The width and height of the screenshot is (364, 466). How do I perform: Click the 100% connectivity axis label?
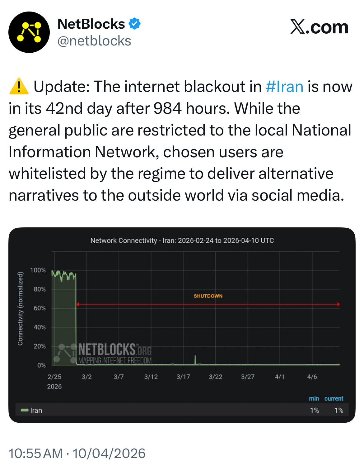pyautogui.click(x=38, y=270)
